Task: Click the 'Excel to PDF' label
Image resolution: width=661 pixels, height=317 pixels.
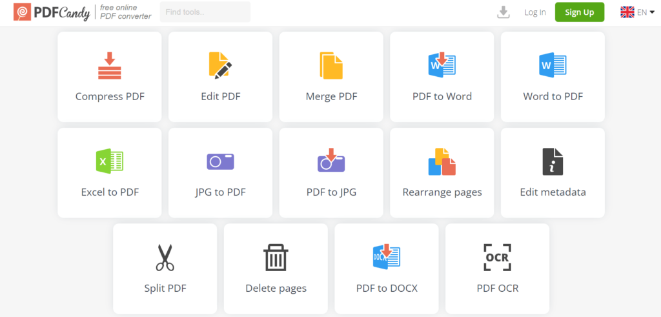Action: coord(110,192)
